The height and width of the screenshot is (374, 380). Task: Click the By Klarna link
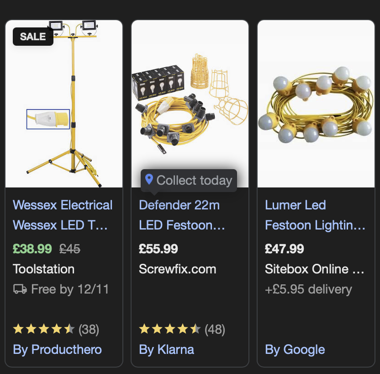click(x=167, y=350)
